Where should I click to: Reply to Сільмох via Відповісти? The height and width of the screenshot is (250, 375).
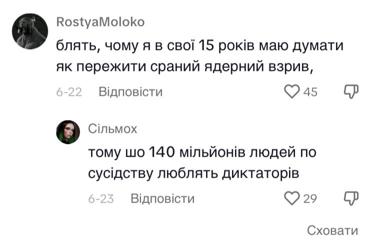point(162,198)
